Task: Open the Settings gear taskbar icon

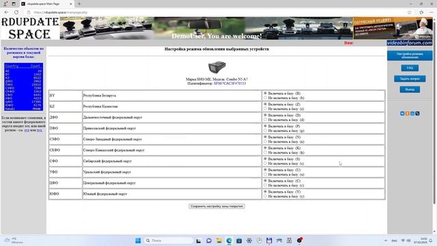Action: tap(249, 241)
